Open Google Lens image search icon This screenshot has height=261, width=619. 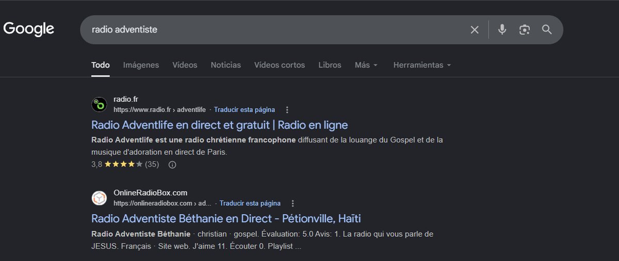pyautogui.click(x=525, y=30)
